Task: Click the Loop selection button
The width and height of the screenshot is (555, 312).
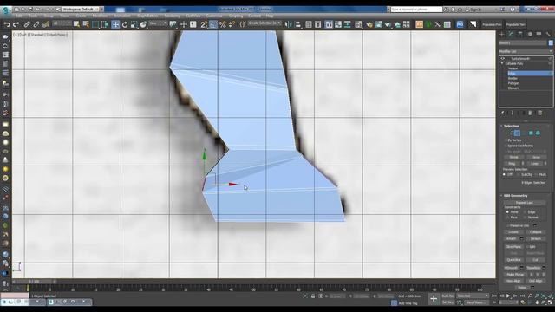Action: (x=534, y=164)
